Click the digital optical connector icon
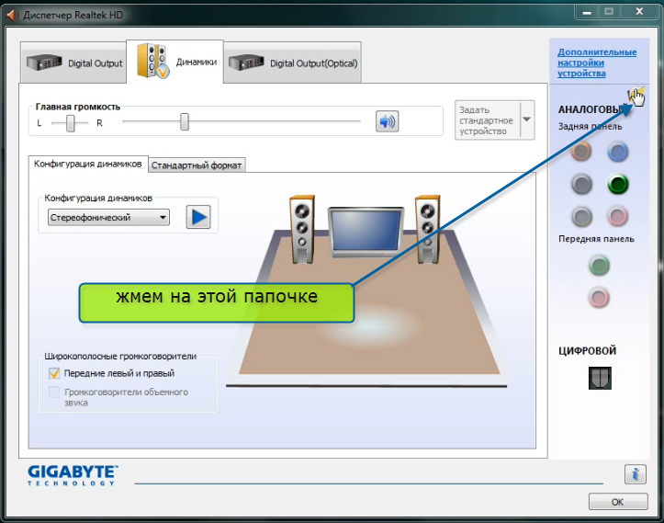This screenshot has width=664, height=523. [600, 378]
